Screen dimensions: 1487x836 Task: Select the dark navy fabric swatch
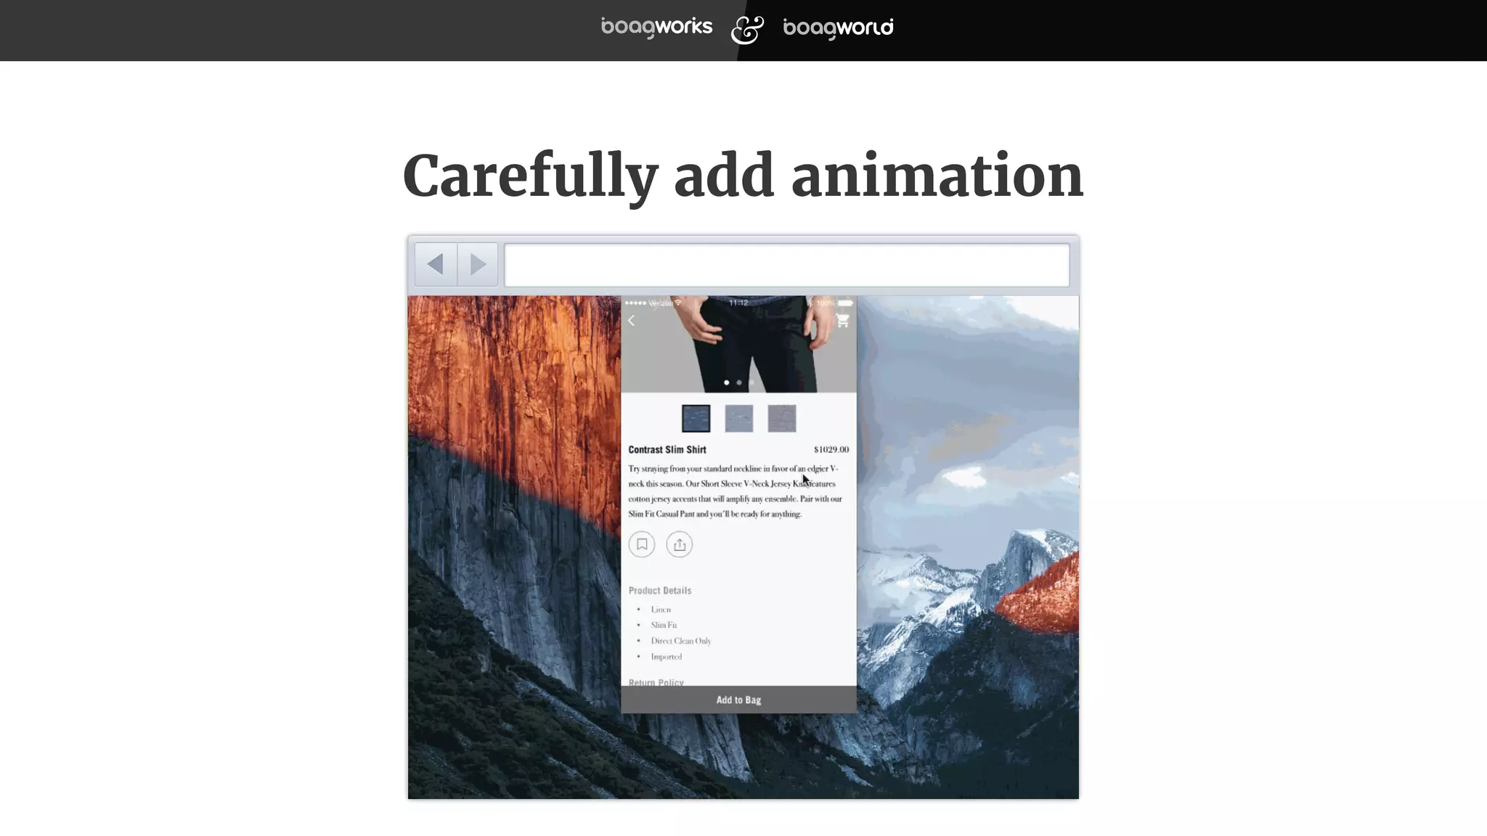[x=696, y=419]
